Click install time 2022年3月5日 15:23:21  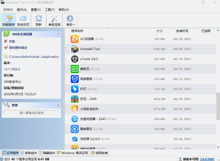20,94
